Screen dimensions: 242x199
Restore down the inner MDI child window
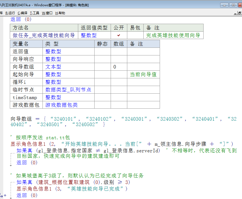coord(240,13)
